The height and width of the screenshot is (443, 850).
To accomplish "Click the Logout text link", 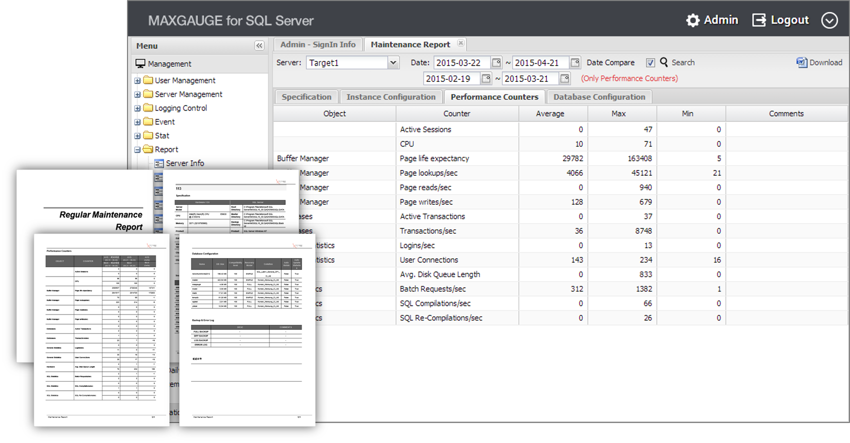I will [790, 20].
